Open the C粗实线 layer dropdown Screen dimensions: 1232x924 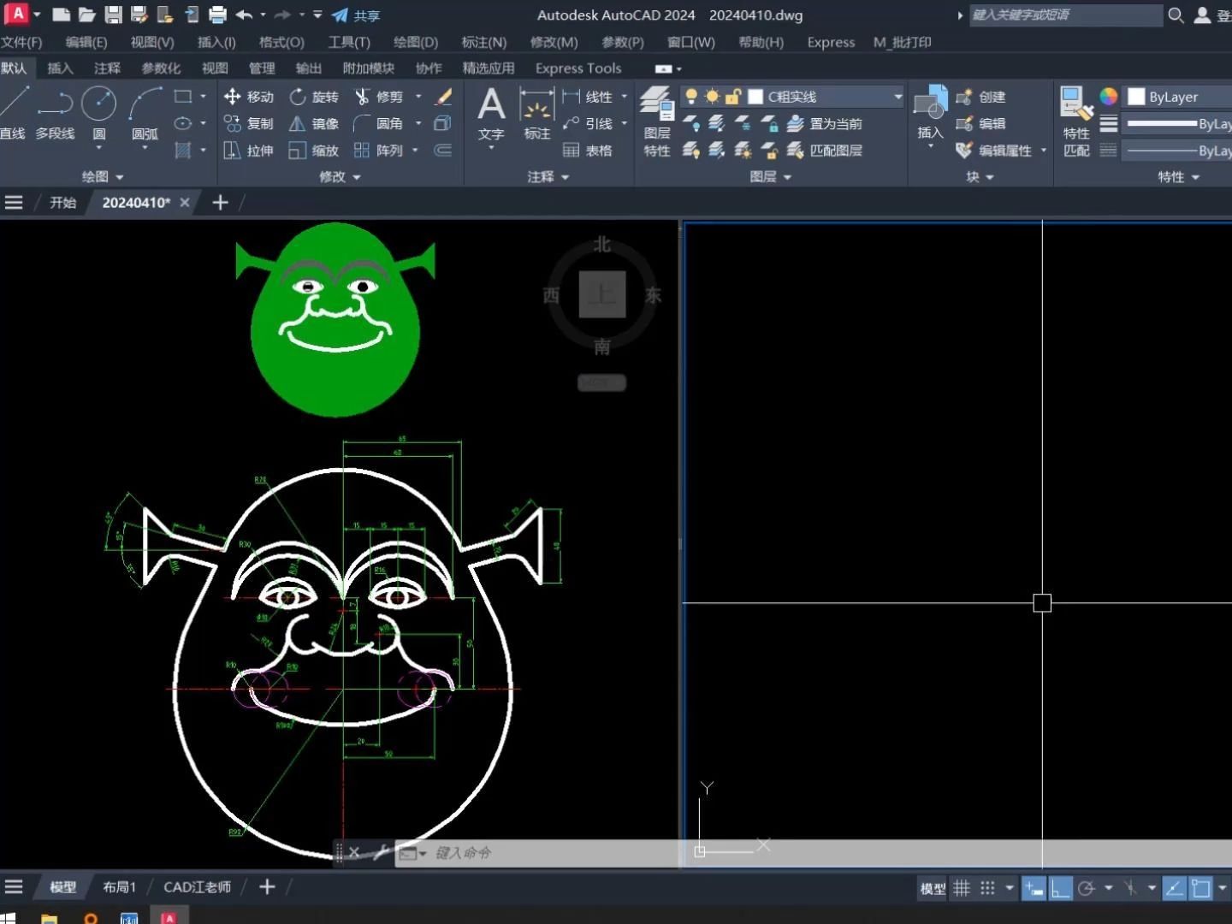897,97
